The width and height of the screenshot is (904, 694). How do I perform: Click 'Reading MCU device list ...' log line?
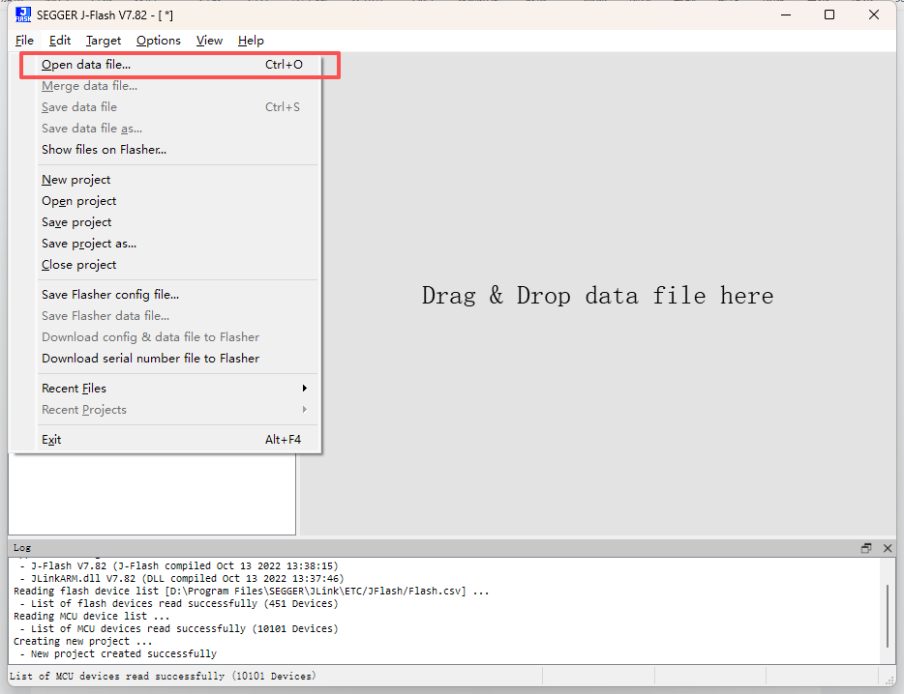click(92, 617)
